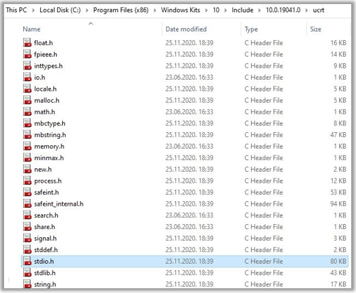The image size is (356, 293).
Task: Expand the chevron after Windows Kits breadcrumb
Action: click(x=206, y=10)
